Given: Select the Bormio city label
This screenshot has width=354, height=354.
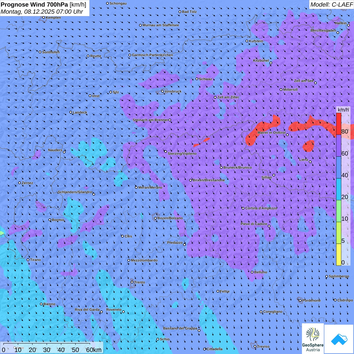Looking at the screenshot, I should click(58, 220).
